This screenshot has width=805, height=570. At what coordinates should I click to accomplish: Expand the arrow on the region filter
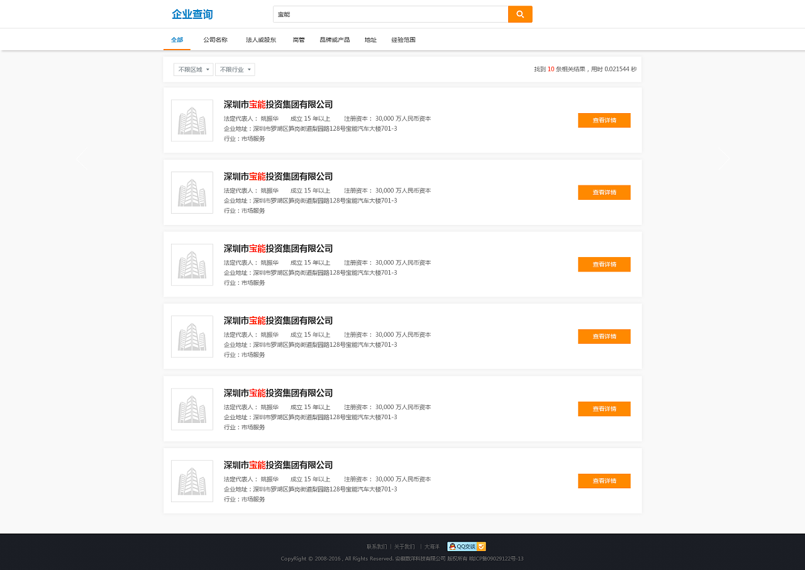click(209, 69)
